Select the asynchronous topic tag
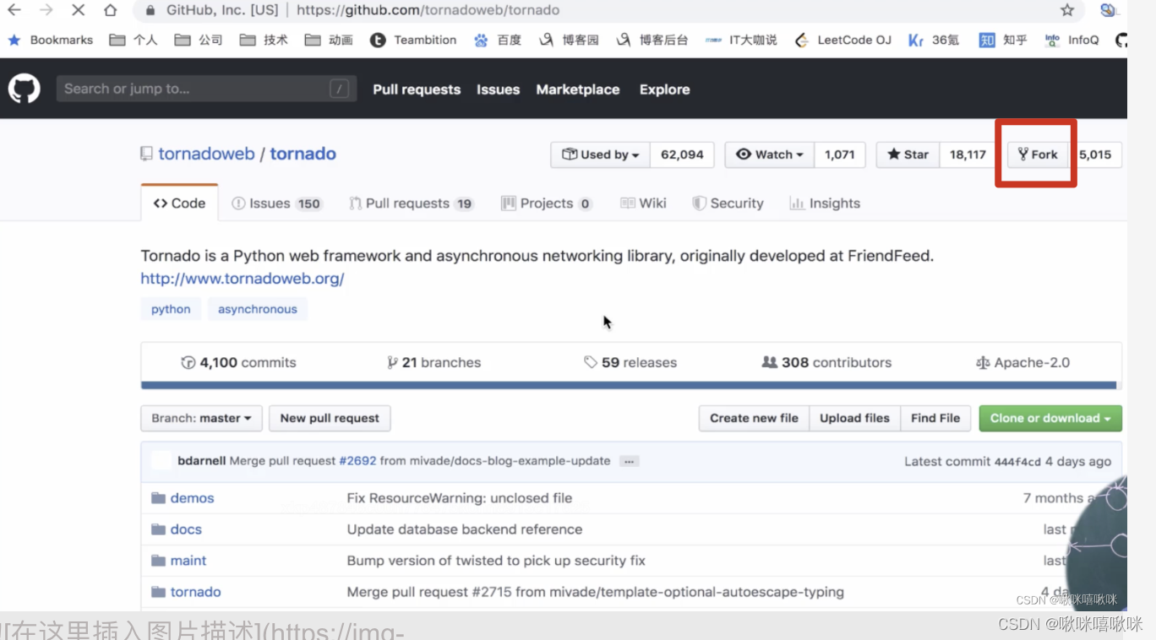This screenshot has width=1156, height=640. (258, 309)
